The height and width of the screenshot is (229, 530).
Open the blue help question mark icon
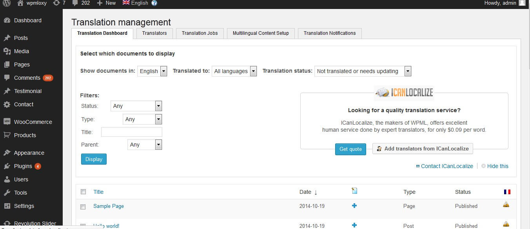[x=154, y=3]
